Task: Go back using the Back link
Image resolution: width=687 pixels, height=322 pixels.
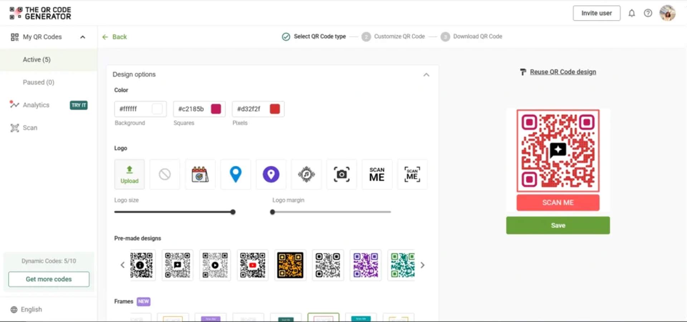Action: [114, 37]
